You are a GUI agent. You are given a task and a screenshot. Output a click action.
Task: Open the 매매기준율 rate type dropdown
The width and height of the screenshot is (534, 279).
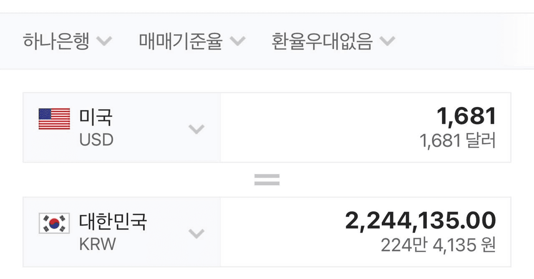[192, 41]
